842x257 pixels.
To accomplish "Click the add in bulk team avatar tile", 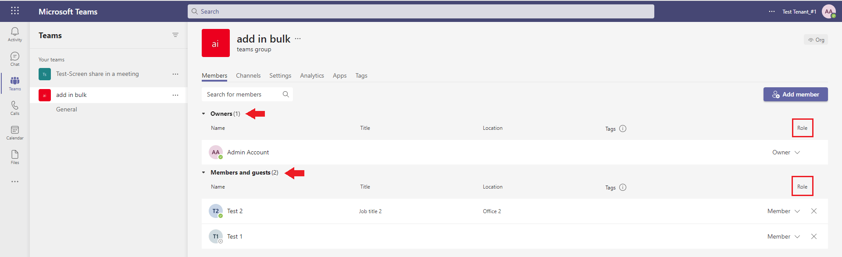I will coord(216,43).
